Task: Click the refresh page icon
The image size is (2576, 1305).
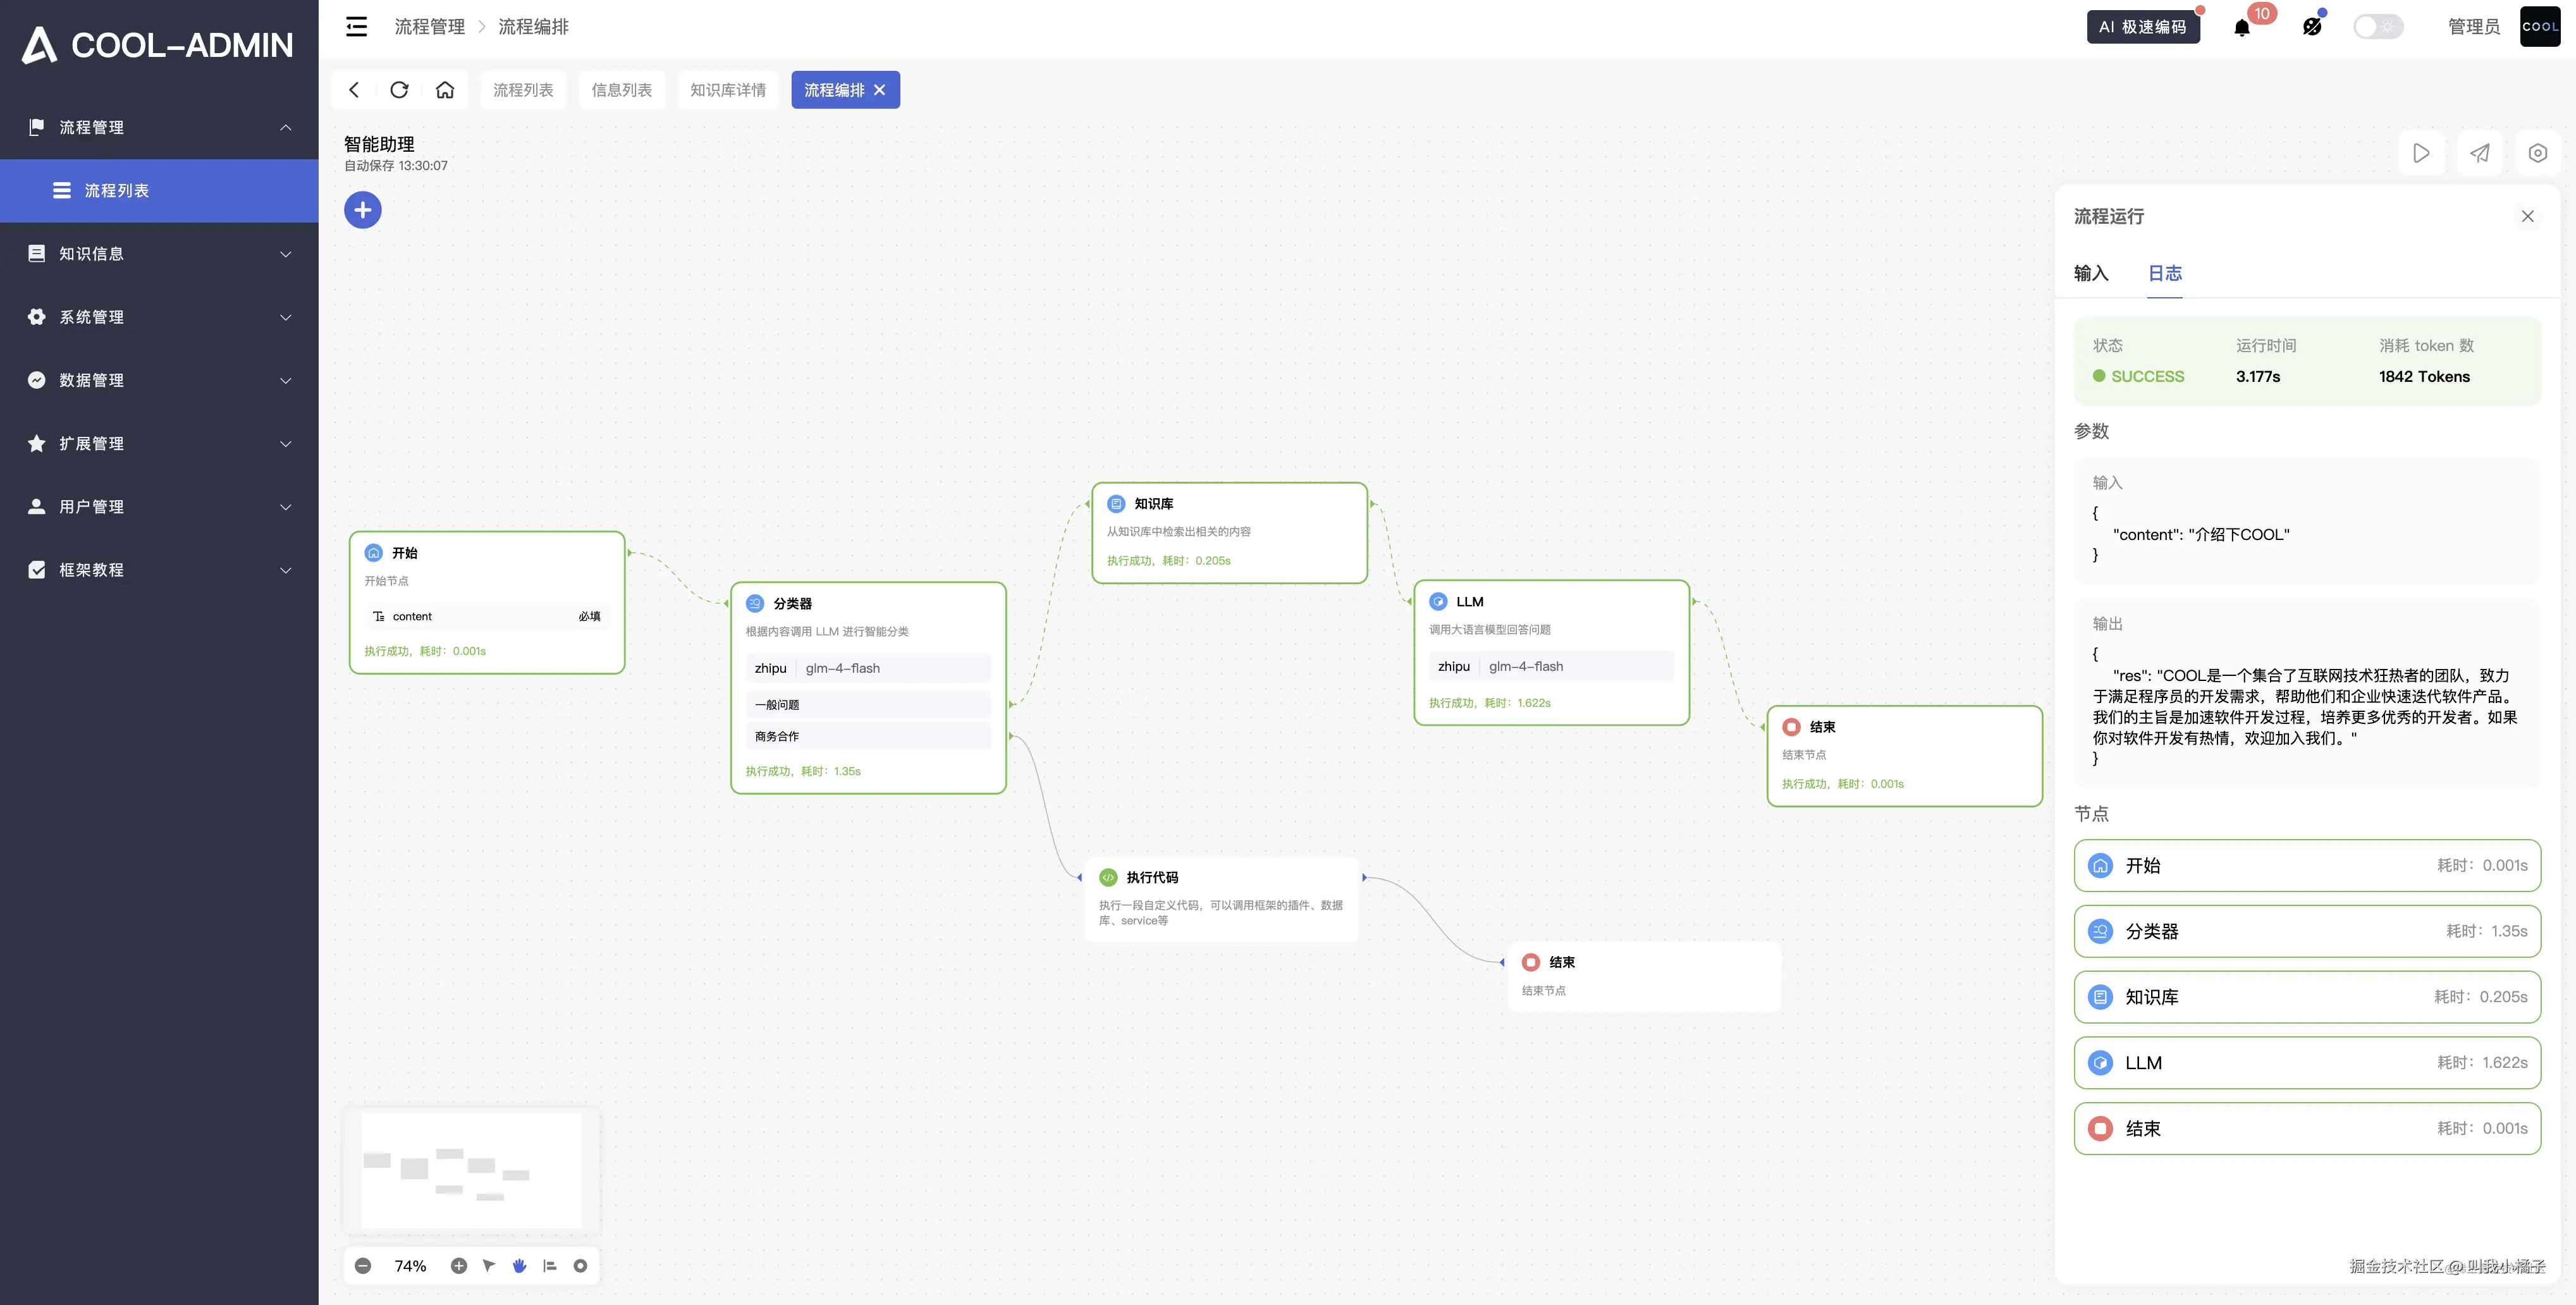Action: click(x=399, y=90)
